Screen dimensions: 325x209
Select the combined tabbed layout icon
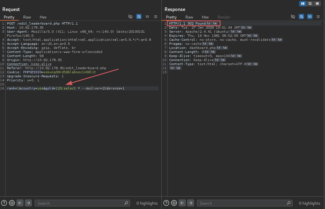[317, 3]
